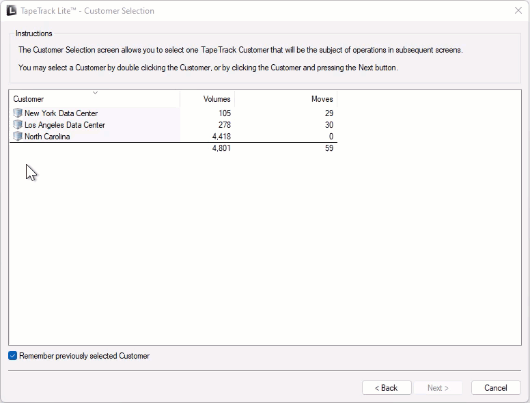The image size is (530, 403).
Task: Sort by the Volumes column header
Action: [x=207, y=99]
